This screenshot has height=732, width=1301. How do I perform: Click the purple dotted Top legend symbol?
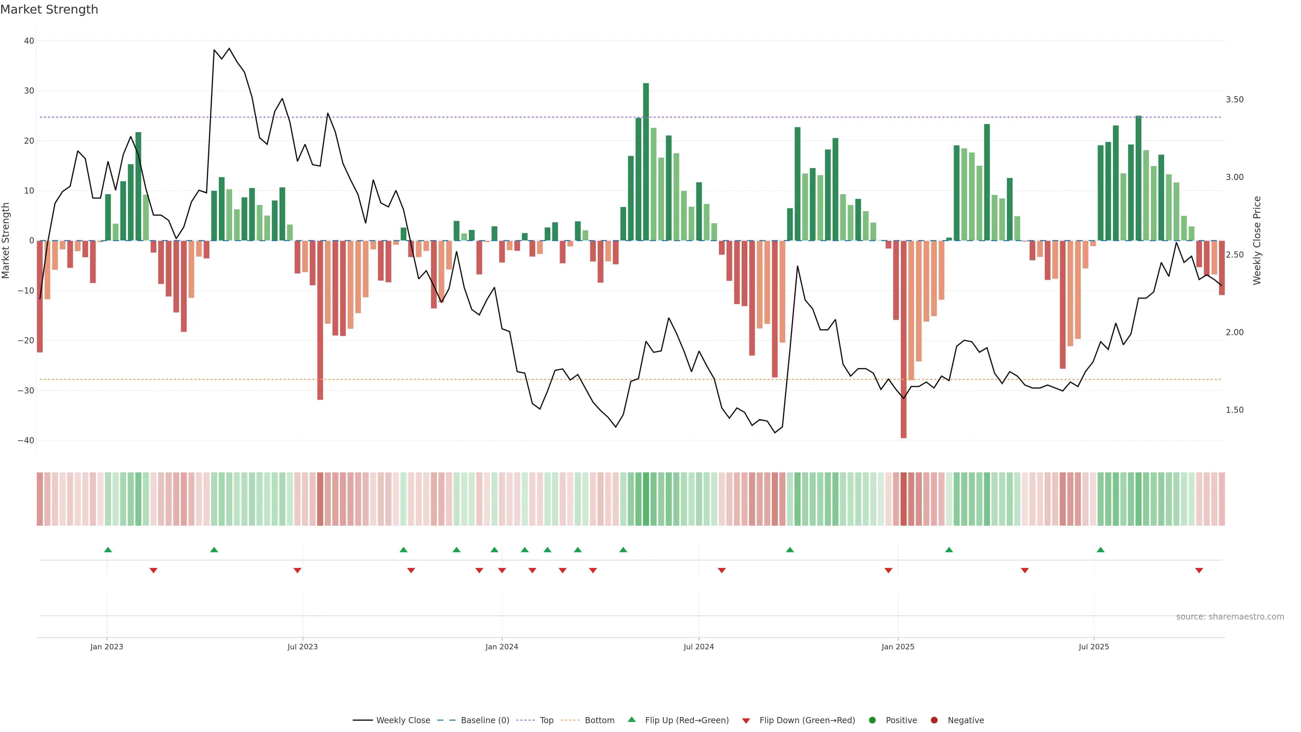[525, 720]
